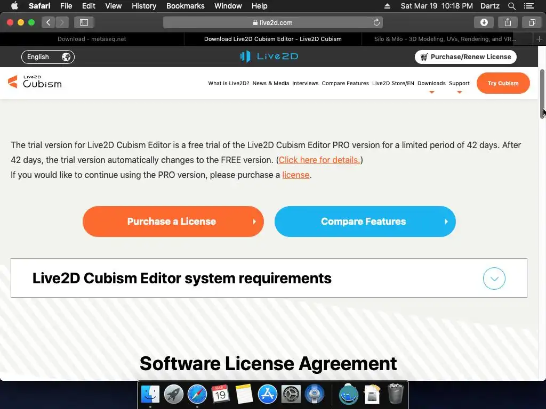Open Interviews nav link

coord(306,84)
